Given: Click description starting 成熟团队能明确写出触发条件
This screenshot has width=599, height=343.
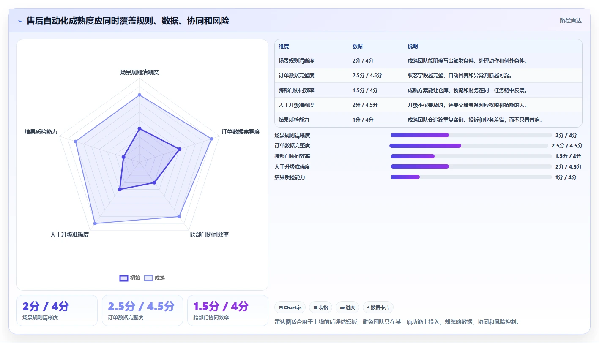Looking at the screenshot, I should [x=467, y=61].
